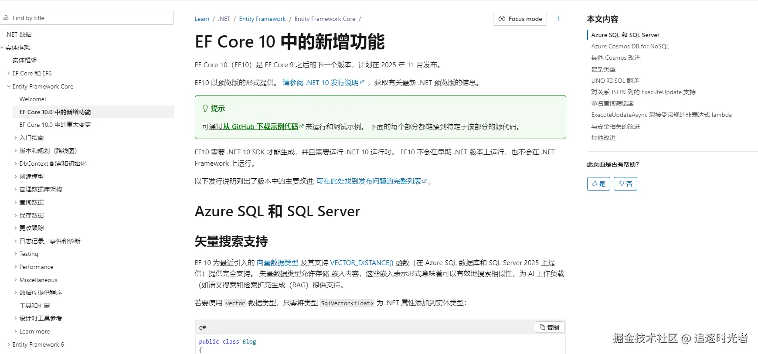
Task: Expand the Performance node
Action: click(16, 267)
